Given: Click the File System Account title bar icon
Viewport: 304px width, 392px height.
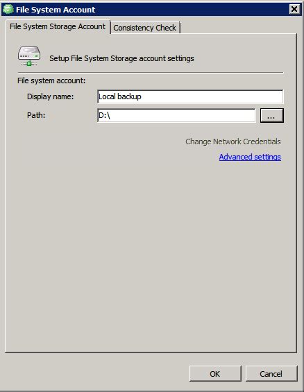Looking at the screenshot, I should click(8, 9).
